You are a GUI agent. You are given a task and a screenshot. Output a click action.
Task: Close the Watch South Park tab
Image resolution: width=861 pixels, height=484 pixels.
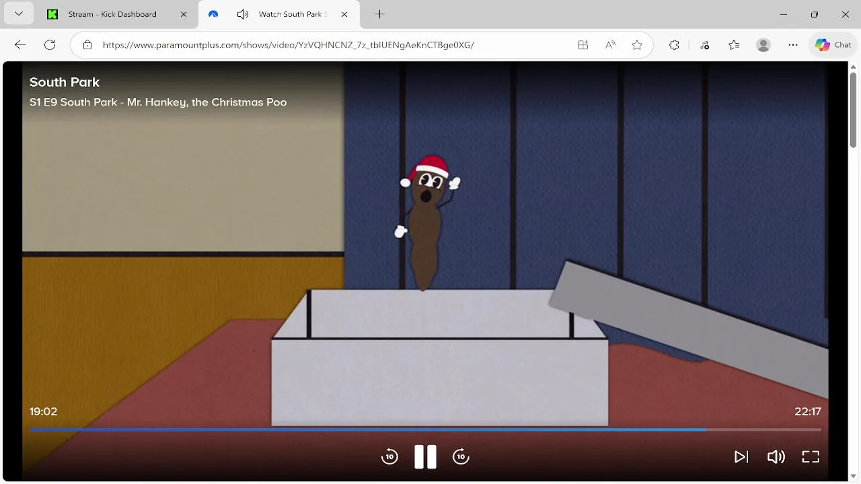(344, 14)
